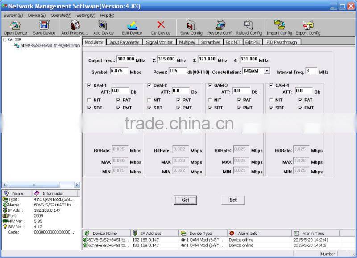
Task: Click the Save Device toolbar icon
Action: [x=44, y=25]
